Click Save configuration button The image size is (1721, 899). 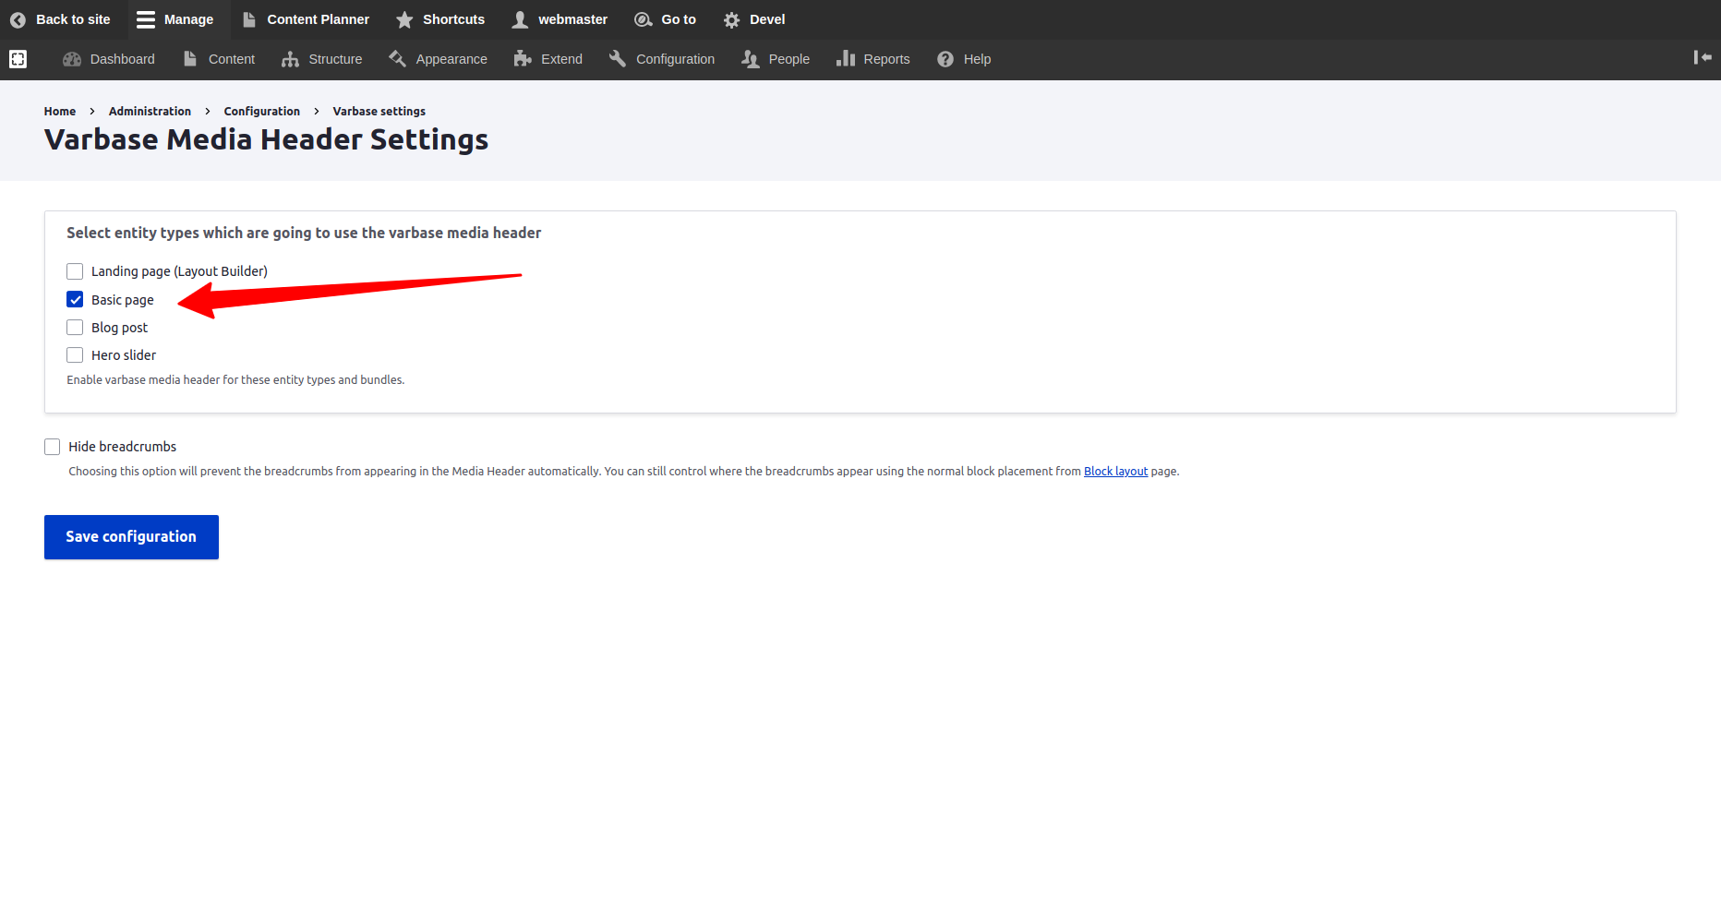click(131, 537)
